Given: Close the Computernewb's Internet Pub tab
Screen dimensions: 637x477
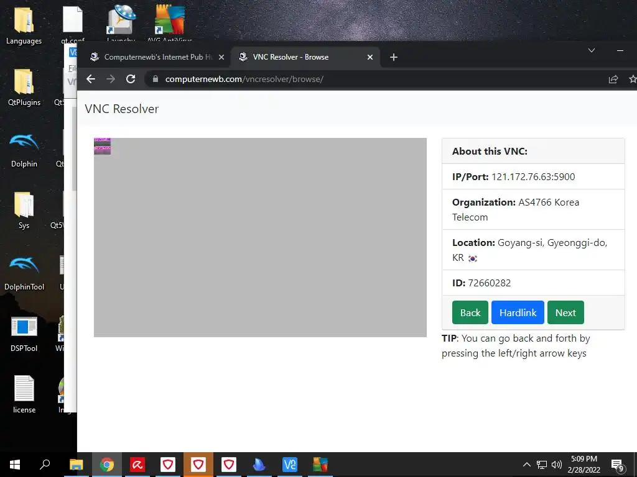Looking at the screenshot, I should tap(221, 57).
